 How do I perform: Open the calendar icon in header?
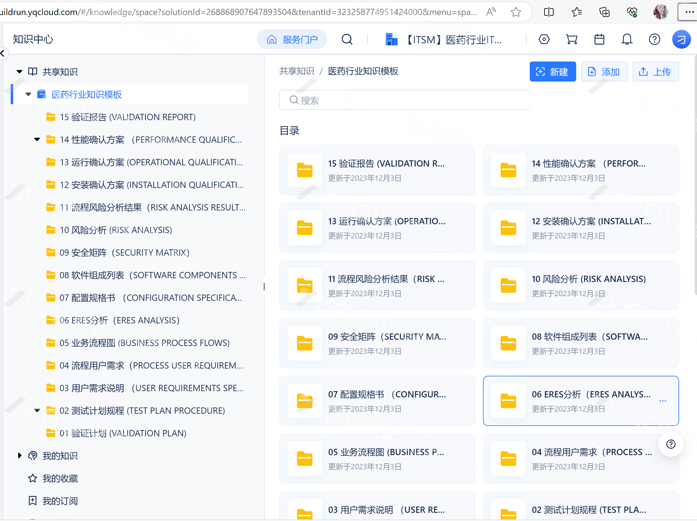tap(599, 40)
